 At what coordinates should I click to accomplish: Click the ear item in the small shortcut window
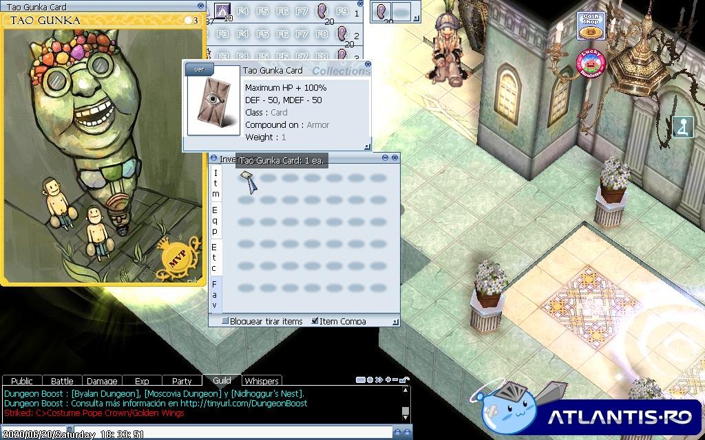[x=382, y=12]
